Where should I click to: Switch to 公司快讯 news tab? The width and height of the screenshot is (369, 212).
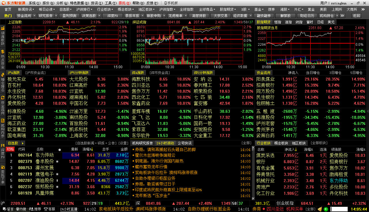coord(184,143)
